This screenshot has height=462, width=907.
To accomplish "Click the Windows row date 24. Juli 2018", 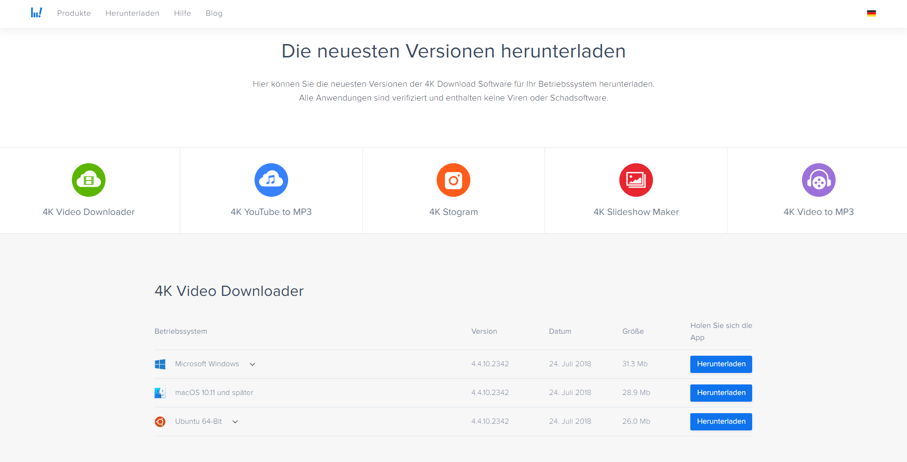I will [570, 364].
